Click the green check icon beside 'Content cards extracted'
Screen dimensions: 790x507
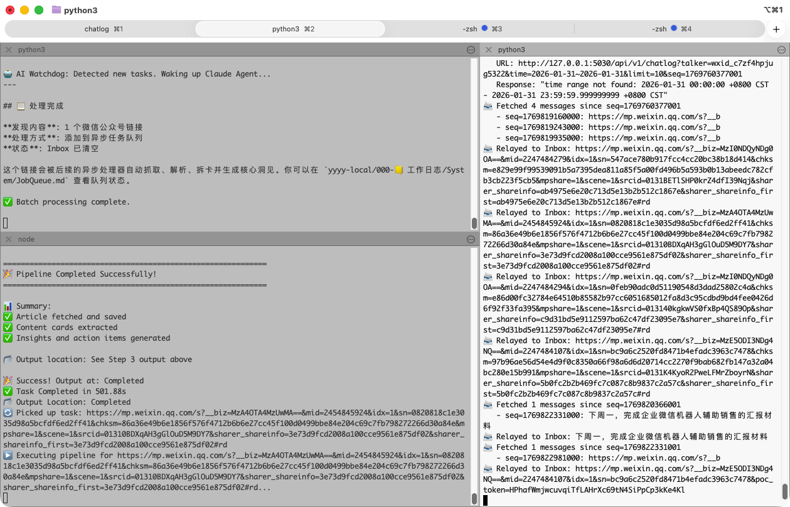point(8,328)
